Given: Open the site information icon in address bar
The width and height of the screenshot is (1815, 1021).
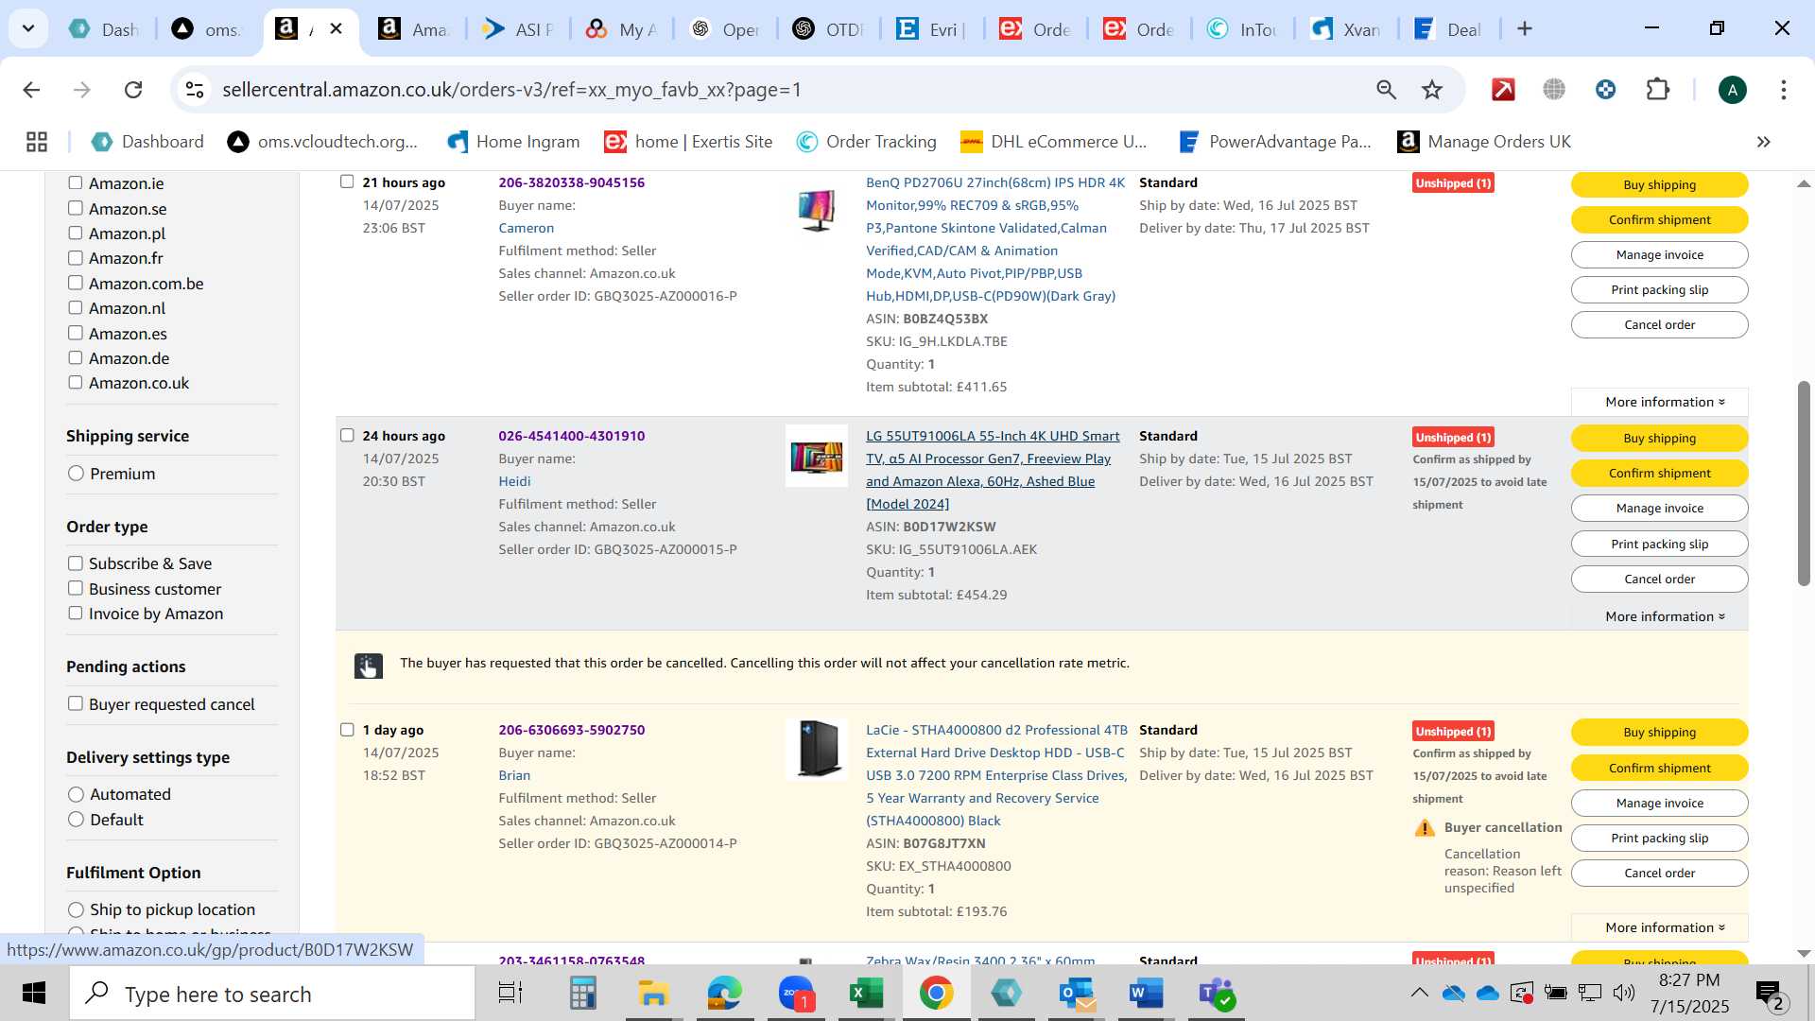Looking at the screenshot, I should click(195, 90).
